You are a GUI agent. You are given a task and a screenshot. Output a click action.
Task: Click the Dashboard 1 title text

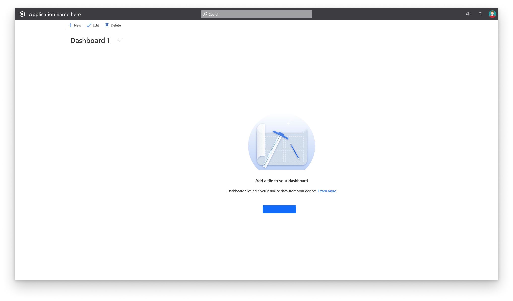pyautogui.click(x=90, y=41)
